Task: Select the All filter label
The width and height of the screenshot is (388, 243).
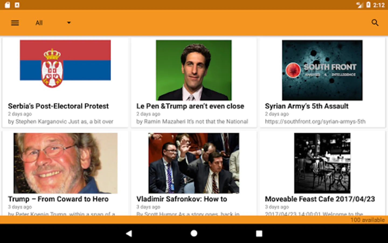Action: (39, 23)
